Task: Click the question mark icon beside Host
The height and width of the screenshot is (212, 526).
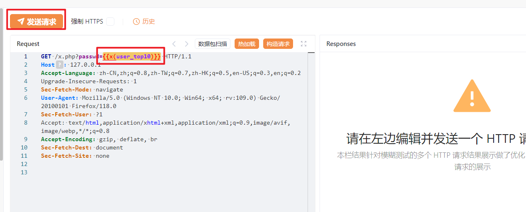Action: (60, 65)
